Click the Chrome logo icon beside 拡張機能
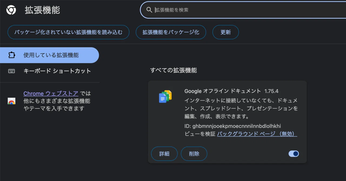 coord(11,10)
